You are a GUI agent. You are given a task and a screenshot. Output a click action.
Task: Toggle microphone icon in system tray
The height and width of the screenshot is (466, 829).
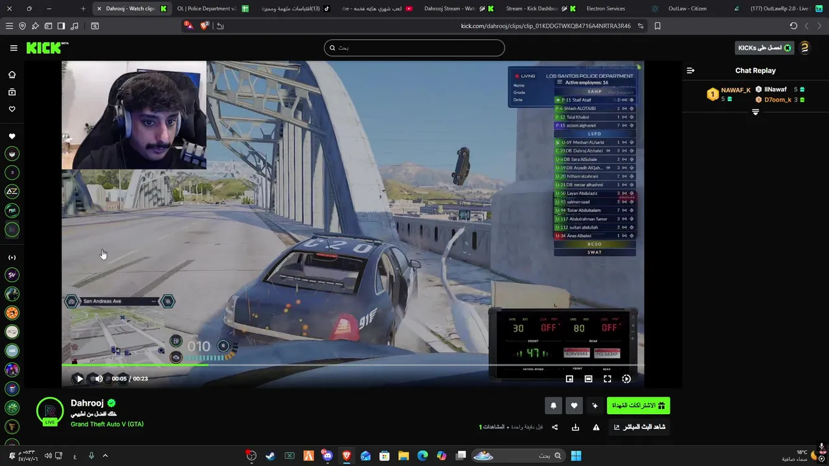(x=91, y=456)
